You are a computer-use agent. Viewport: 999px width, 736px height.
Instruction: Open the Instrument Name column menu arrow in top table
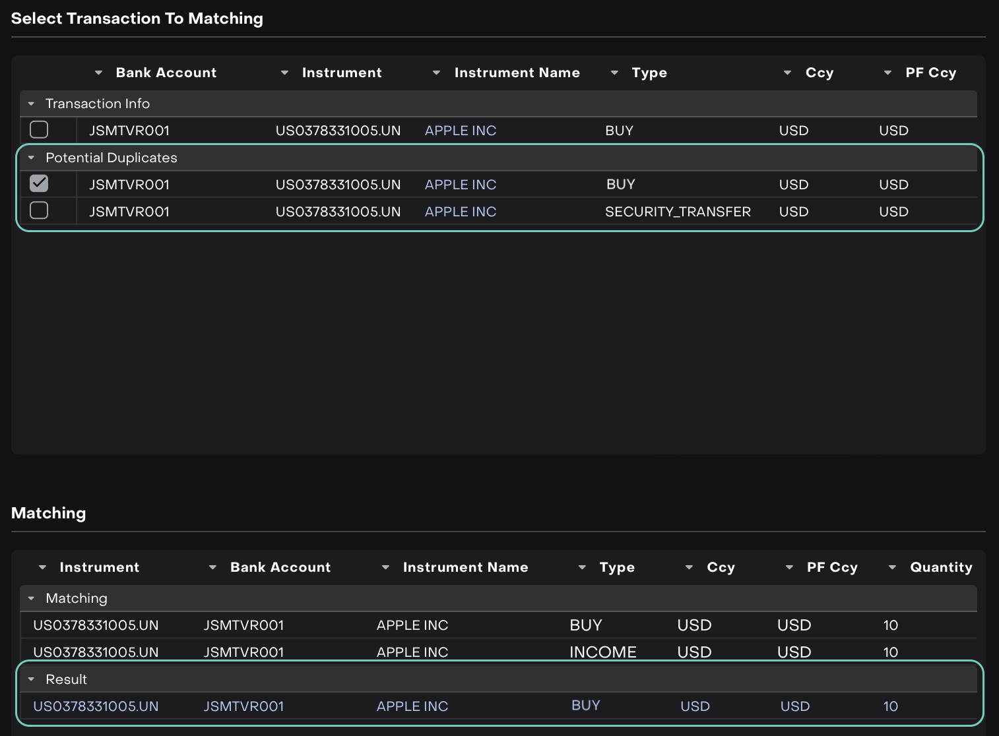pos(436,73)
